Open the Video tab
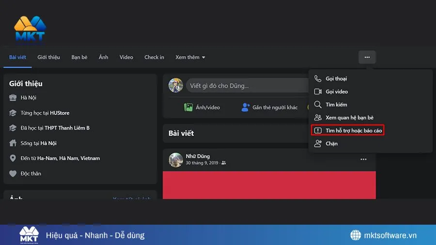 click(x=126, y=57)
